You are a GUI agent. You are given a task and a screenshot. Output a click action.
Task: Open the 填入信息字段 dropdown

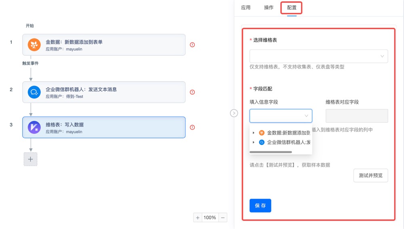281,116
